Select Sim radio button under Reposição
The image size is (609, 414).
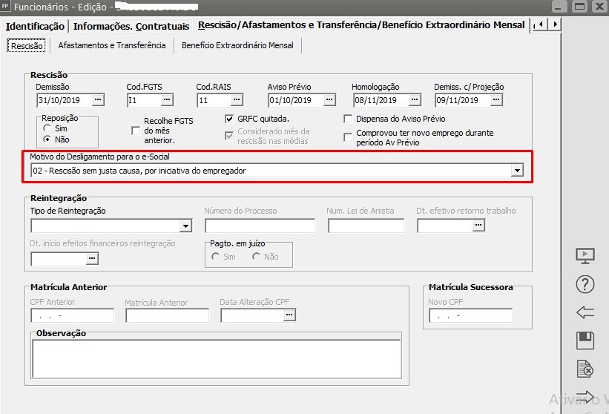pos(47,128)
